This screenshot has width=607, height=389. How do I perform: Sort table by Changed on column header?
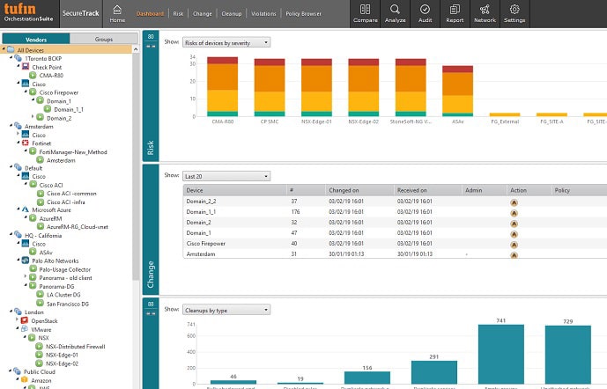(x=359, y=190)
